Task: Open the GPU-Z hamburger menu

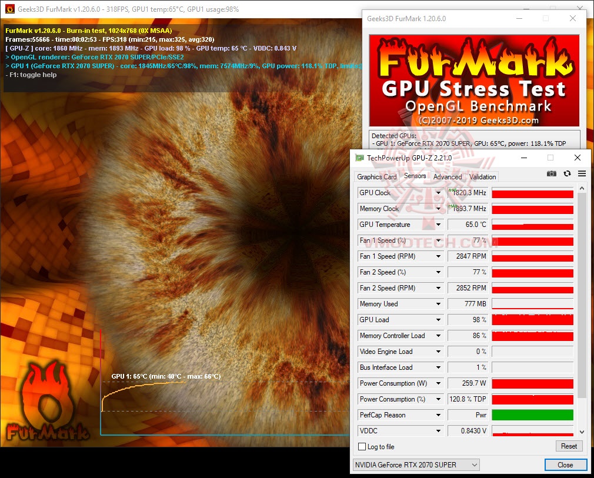Action: coord(582,173)
